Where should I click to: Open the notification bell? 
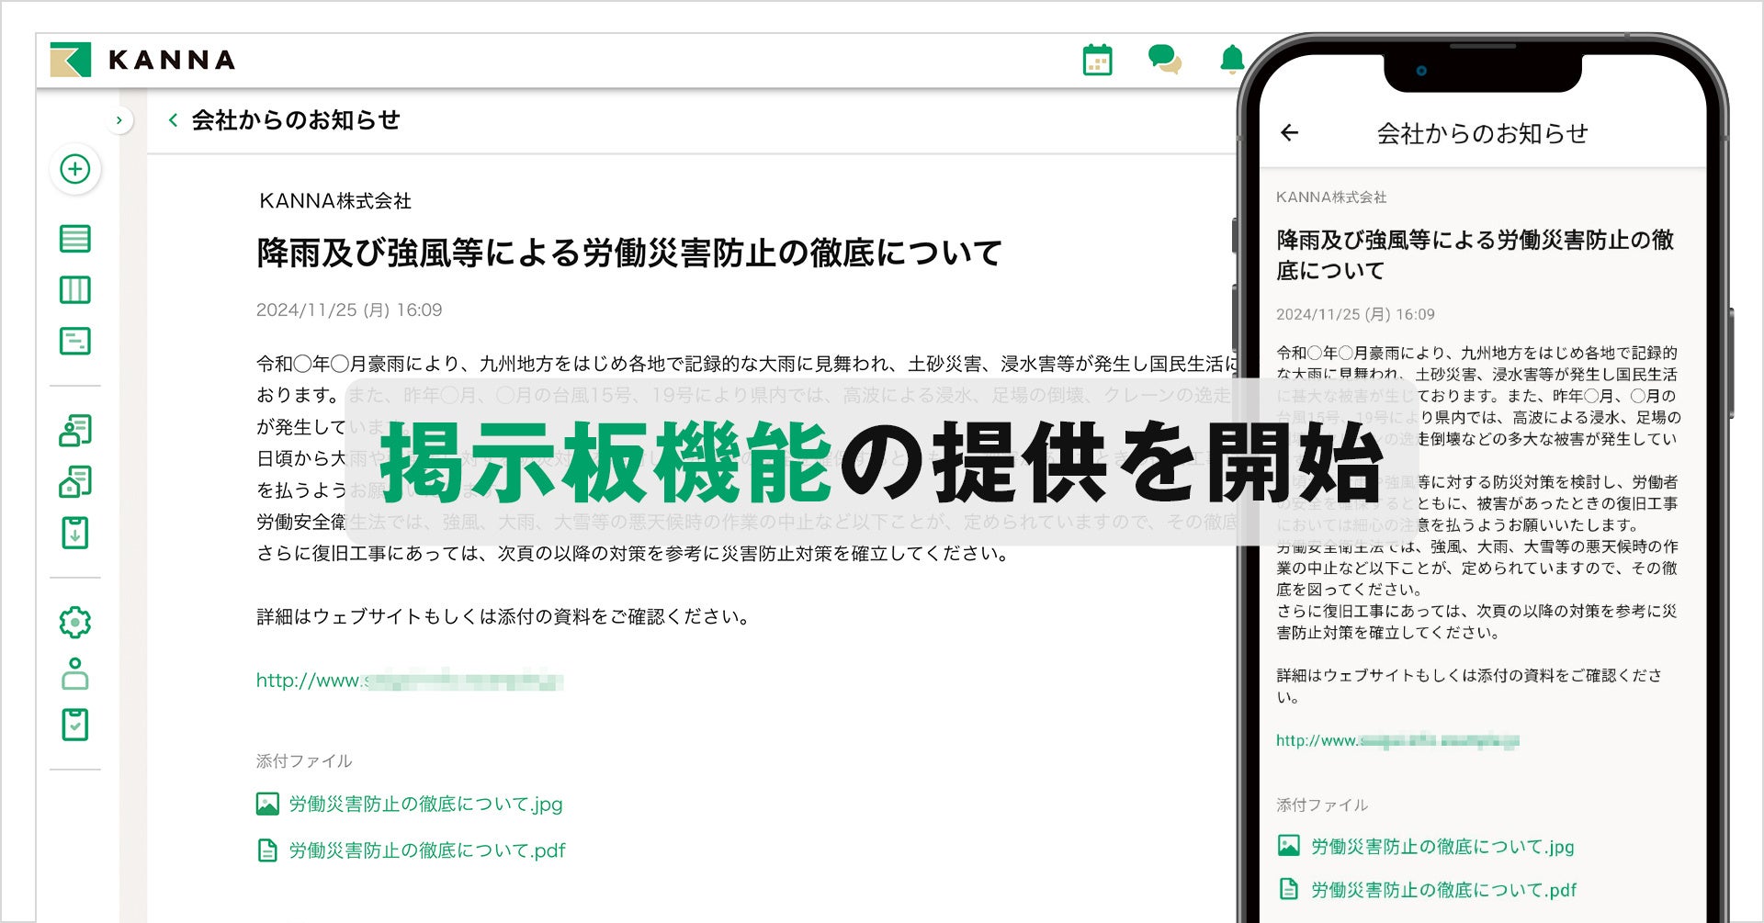pos(1231,60)
